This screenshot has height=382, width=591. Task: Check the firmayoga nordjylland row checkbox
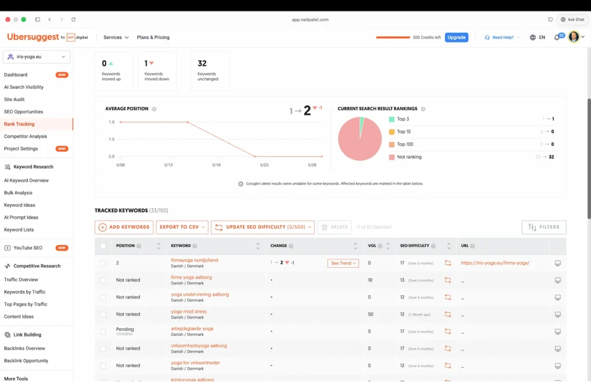click(x=103, y=263)
